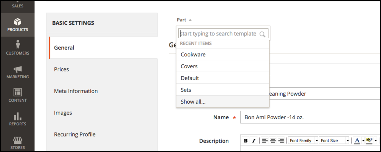Open the Products section in sidebar

[x=17, y=25]
